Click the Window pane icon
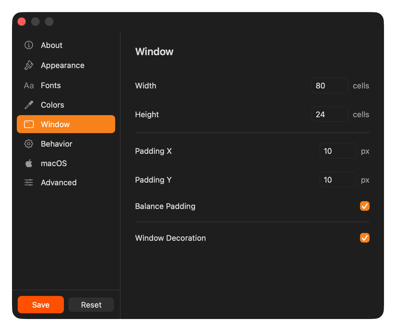The height and width of the screenshot is (331, 396). tap(28, 124)
